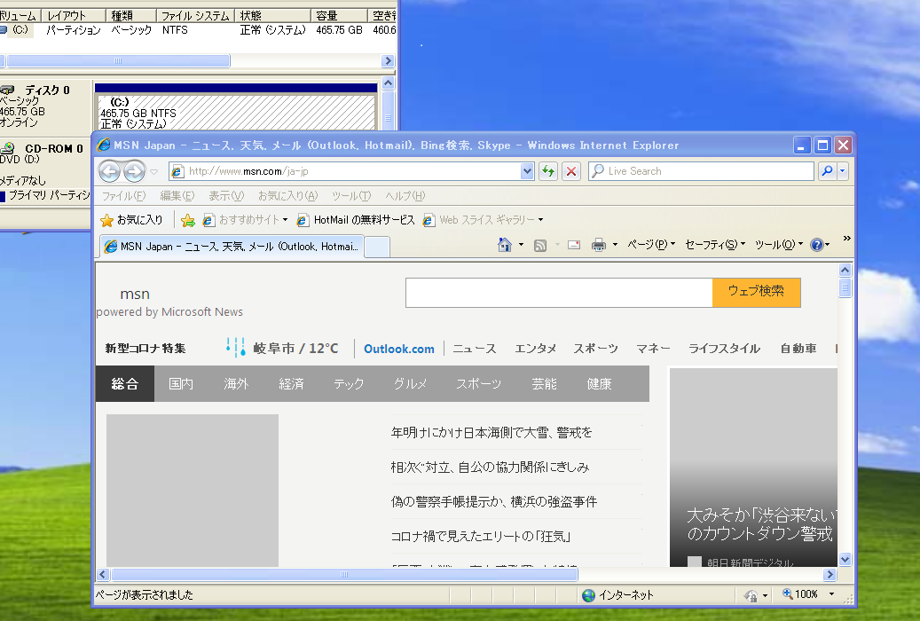Viewport: 920px width, 621px height.
Task: Click the MSN web search text field
Action: pyautogui.click(x=559, y=292)
